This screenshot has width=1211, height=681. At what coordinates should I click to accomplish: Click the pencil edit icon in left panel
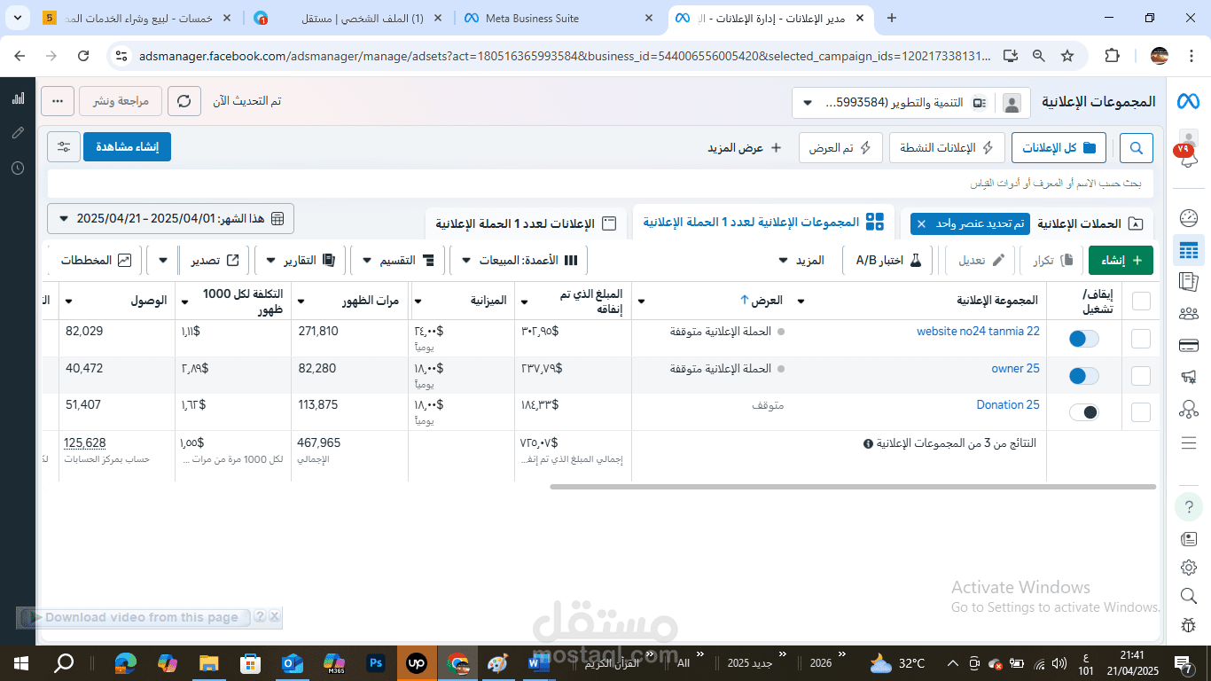[18, 133]
